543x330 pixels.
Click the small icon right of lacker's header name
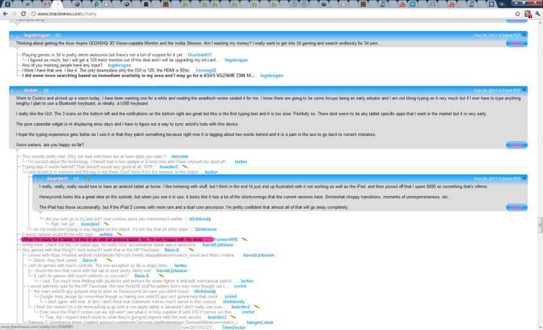(x=46, y=90)
